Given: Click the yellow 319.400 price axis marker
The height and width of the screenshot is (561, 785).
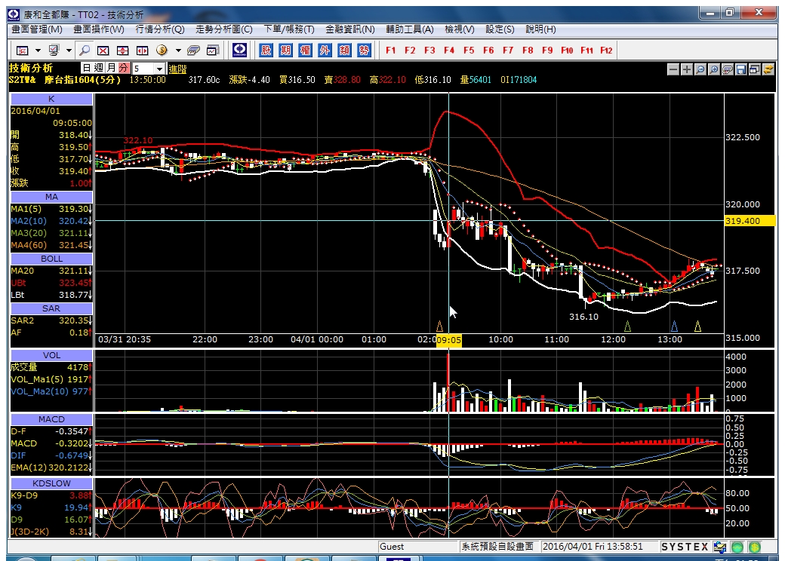Looking at the screenshot, I should [750, 220].
